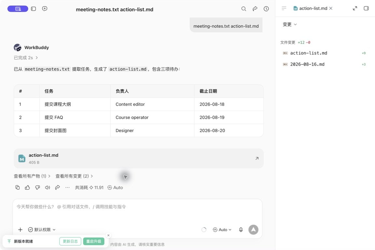The height and width of the screenshot is (250, 375).
Task: Toggle the left sidebar panel icon
Action: [34, 9]
